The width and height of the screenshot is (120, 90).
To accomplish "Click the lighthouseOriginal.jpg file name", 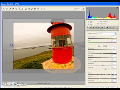I will tap(43, 83).
